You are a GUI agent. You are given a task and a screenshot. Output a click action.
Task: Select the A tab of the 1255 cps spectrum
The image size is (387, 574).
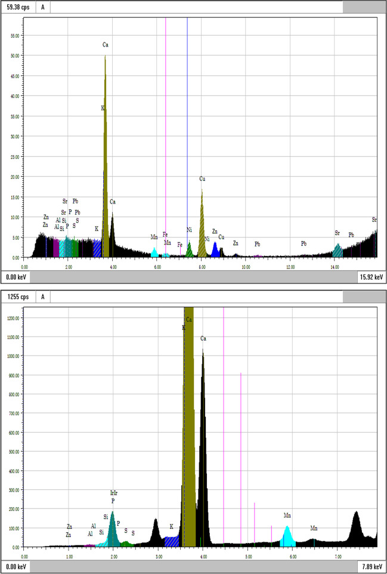(x=43, y=297)
